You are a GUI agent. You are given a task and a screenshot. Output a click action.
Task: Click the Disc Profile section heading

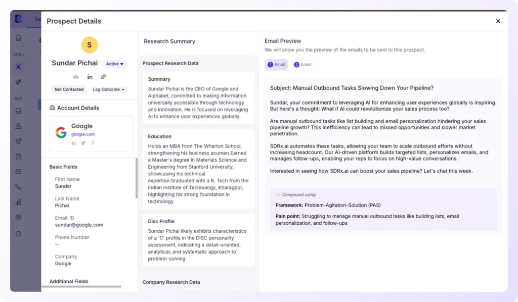[x=161, y=222]
